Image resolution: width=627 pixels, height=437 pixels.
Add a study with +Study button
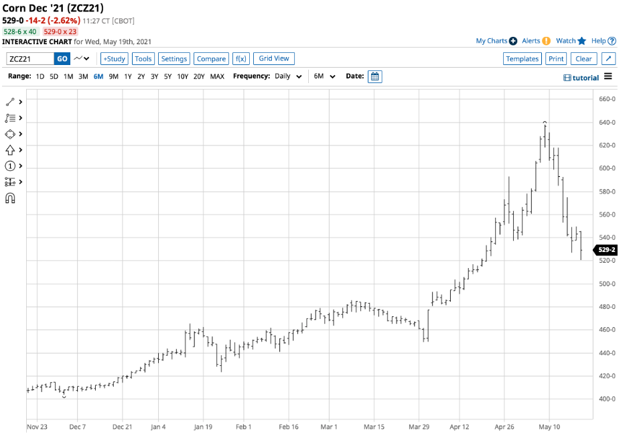point(115,59)
